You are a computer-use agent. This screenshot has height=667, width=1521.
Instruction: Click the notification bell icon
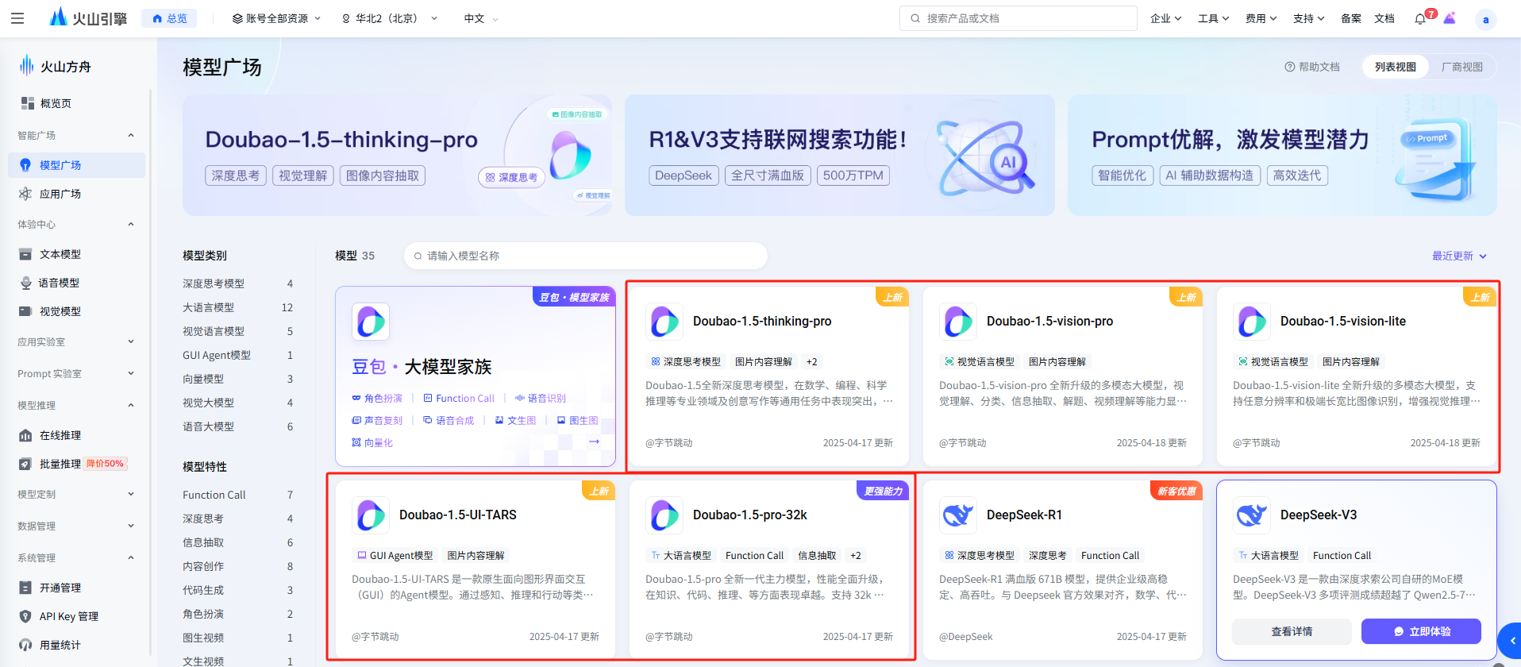point(1420,18)
